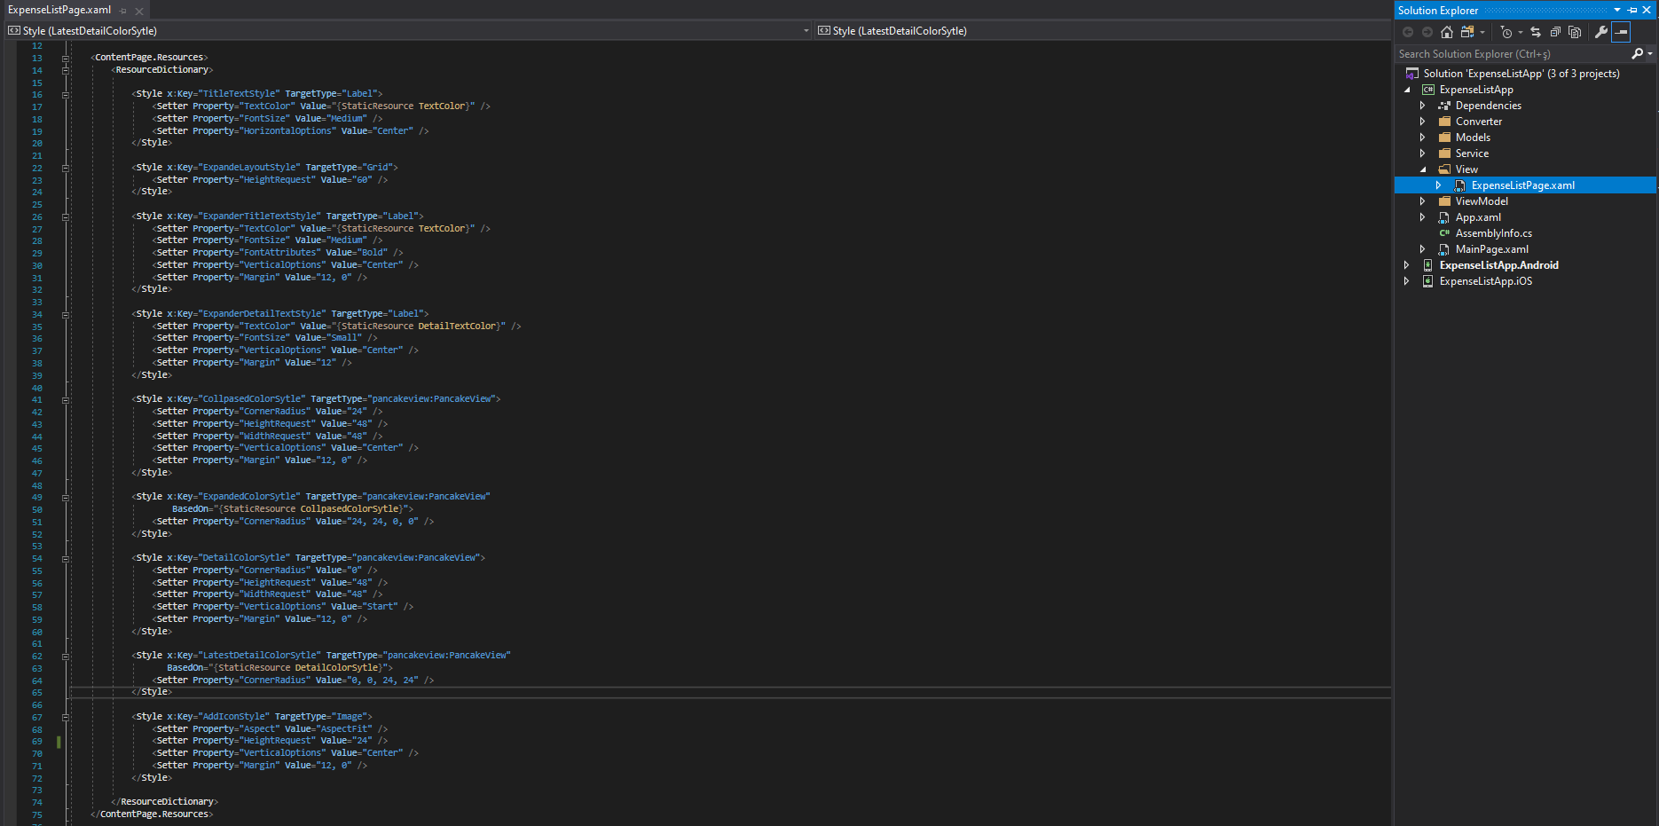Focus the Search Solution Explorer field
Image resolution: width=1659 pixels, height=826 pixels.
coord(1514,54)
